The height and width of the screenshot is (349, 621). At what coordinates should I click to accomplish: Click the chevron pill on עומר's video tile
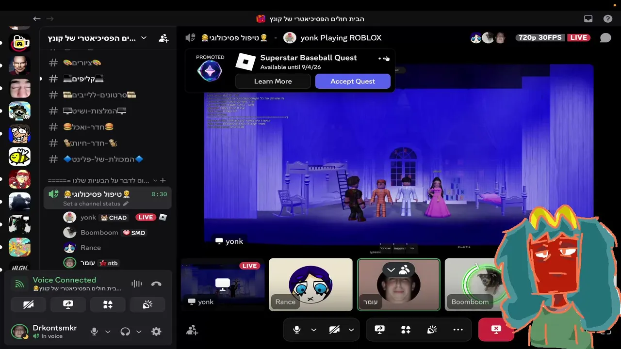click(398, 270)
